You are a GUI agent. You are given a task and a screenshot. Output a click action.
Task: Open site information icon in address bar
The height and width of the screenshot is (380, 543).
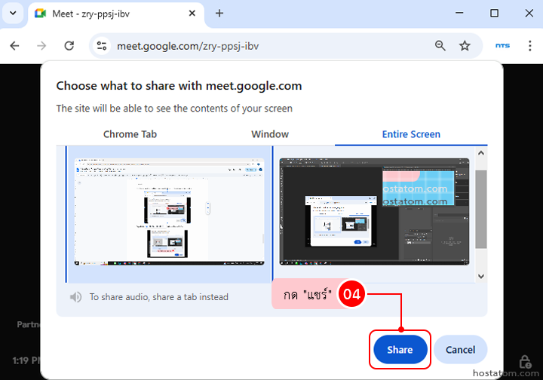tap(102, 46)
